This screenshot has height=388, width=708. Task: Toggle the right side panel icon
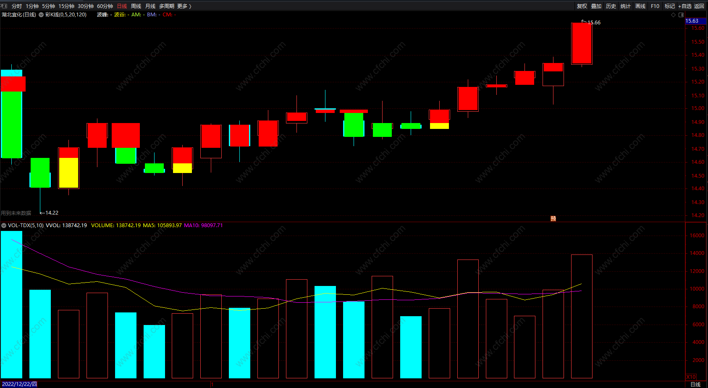click(681, 15)
